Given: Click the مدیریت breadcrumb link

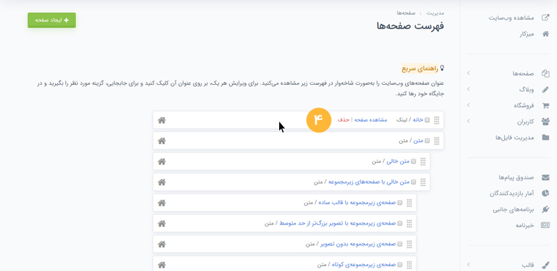Looking at the screenshot, I should (435, 13).
